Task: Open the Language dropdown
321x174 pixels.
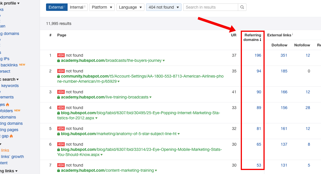Action: point(130,7)
